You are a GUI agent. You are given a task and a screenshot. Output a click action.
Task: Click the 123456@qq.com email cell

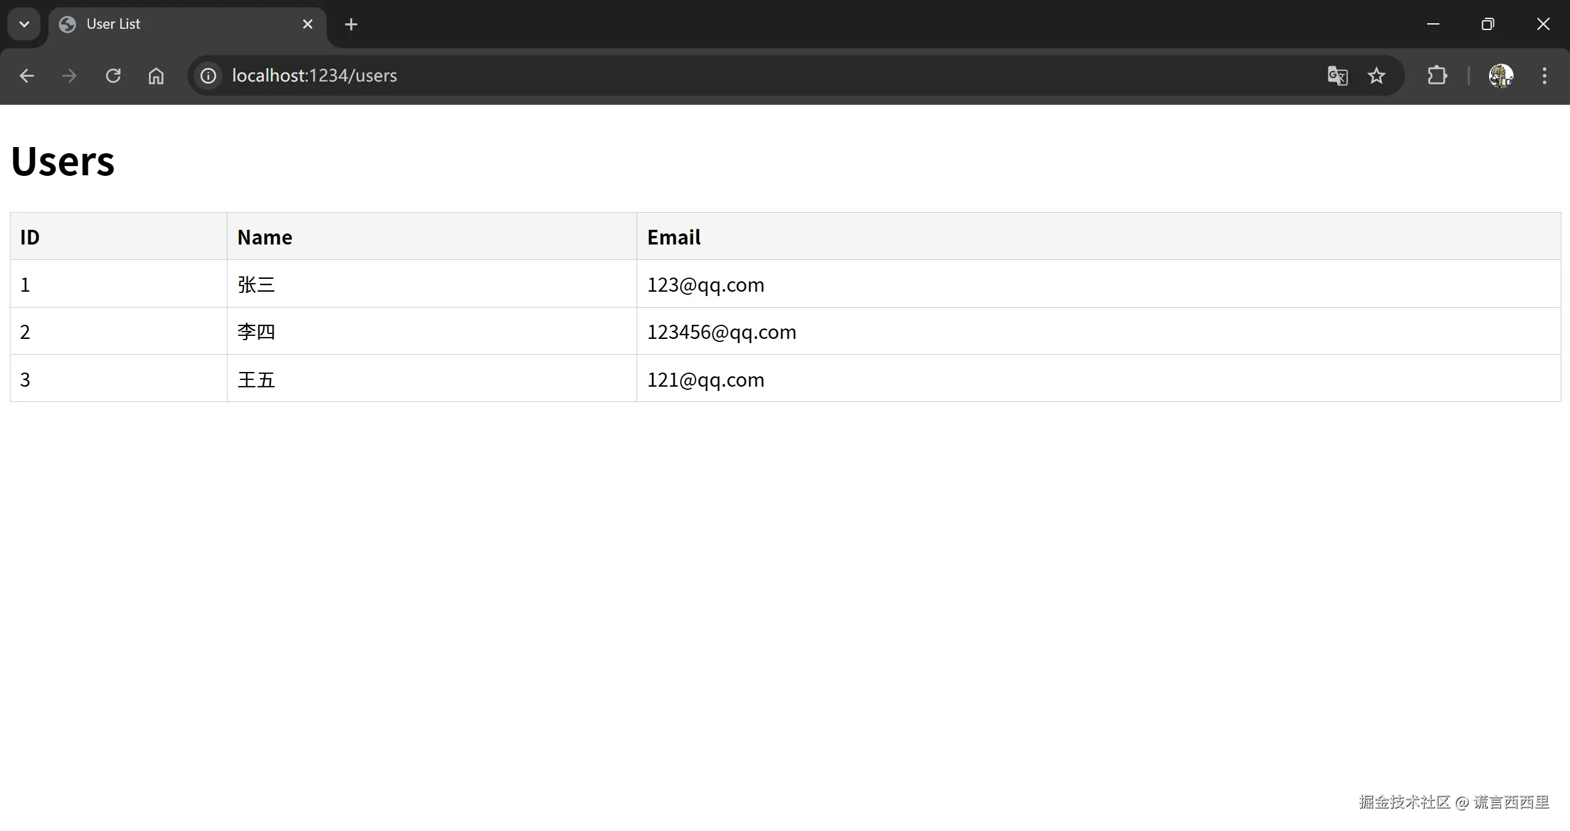(x=721, y=332)
